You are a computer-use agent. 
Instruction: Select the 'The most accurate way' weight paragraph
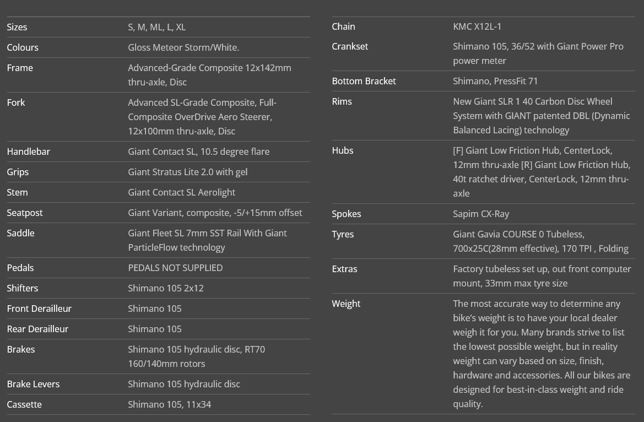pos(542,354)
